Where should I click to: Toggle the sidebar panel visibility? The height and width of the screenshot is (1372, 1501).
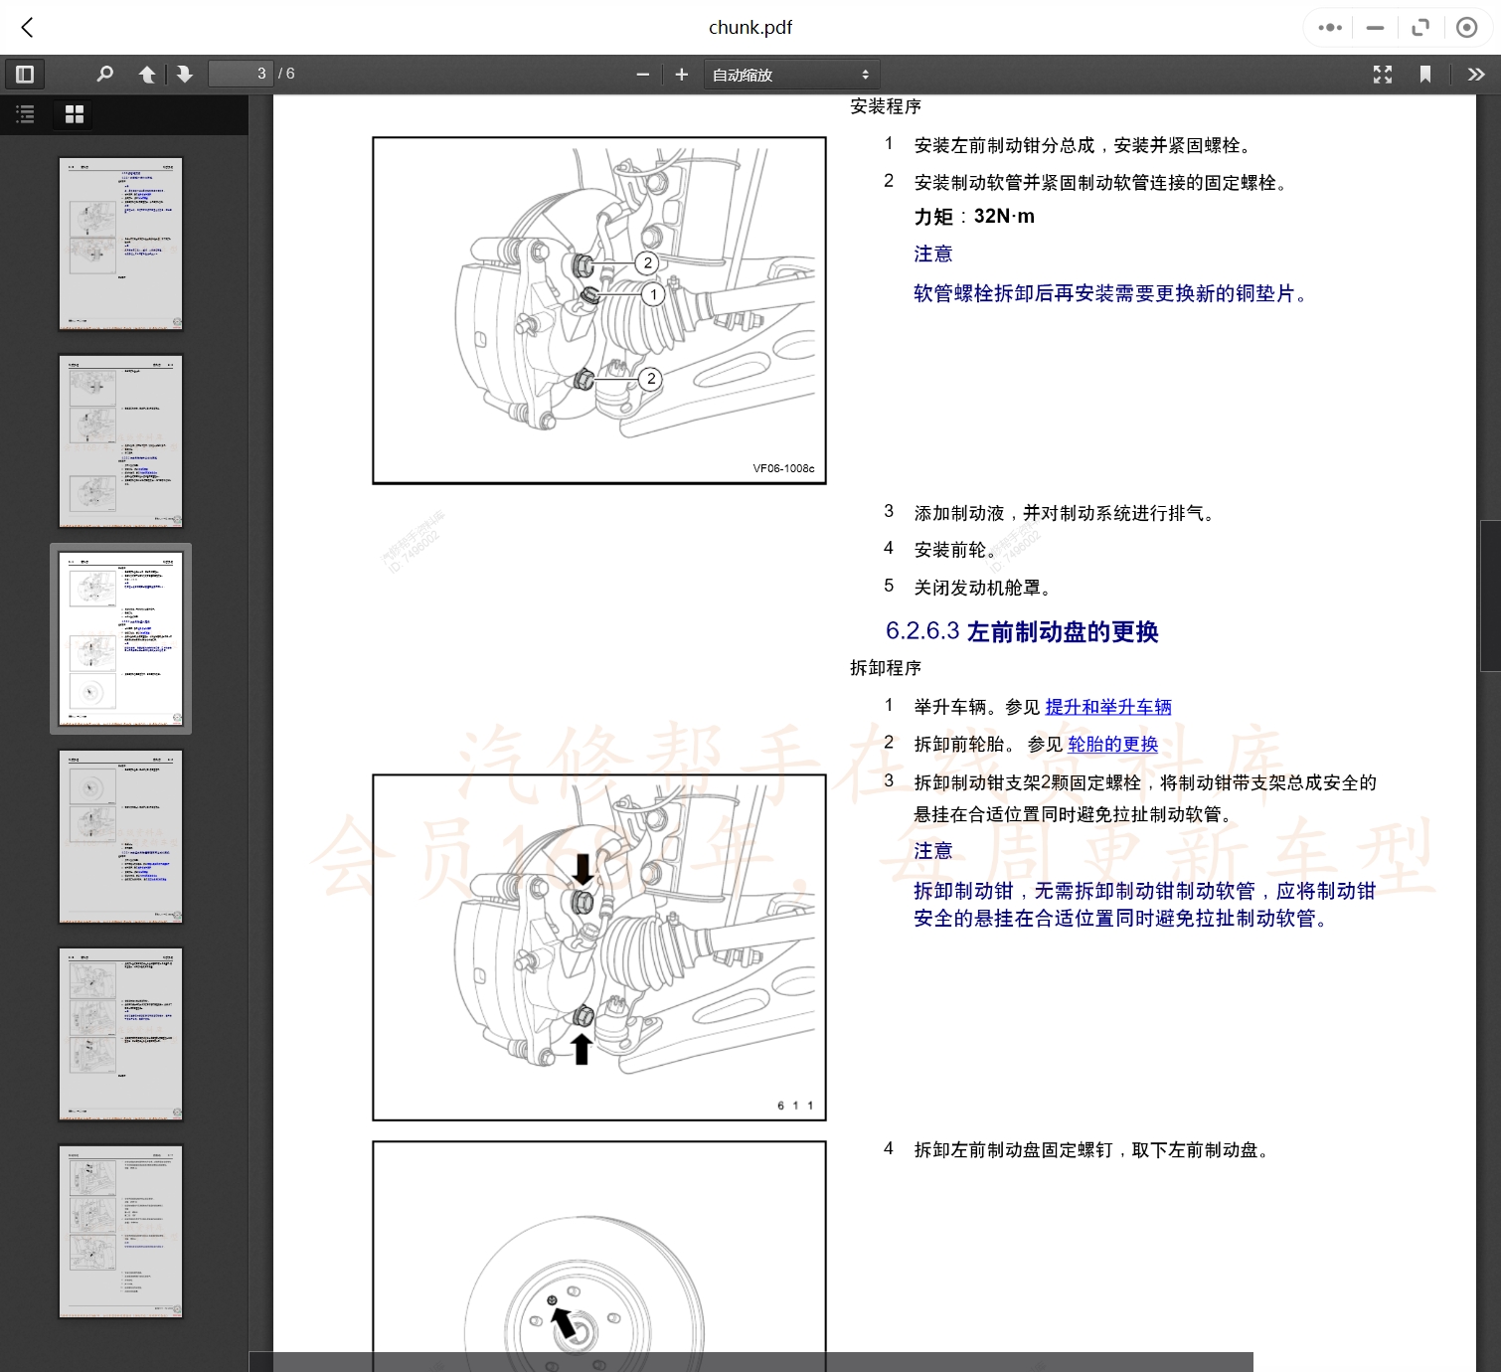click(x=25, y=74)
